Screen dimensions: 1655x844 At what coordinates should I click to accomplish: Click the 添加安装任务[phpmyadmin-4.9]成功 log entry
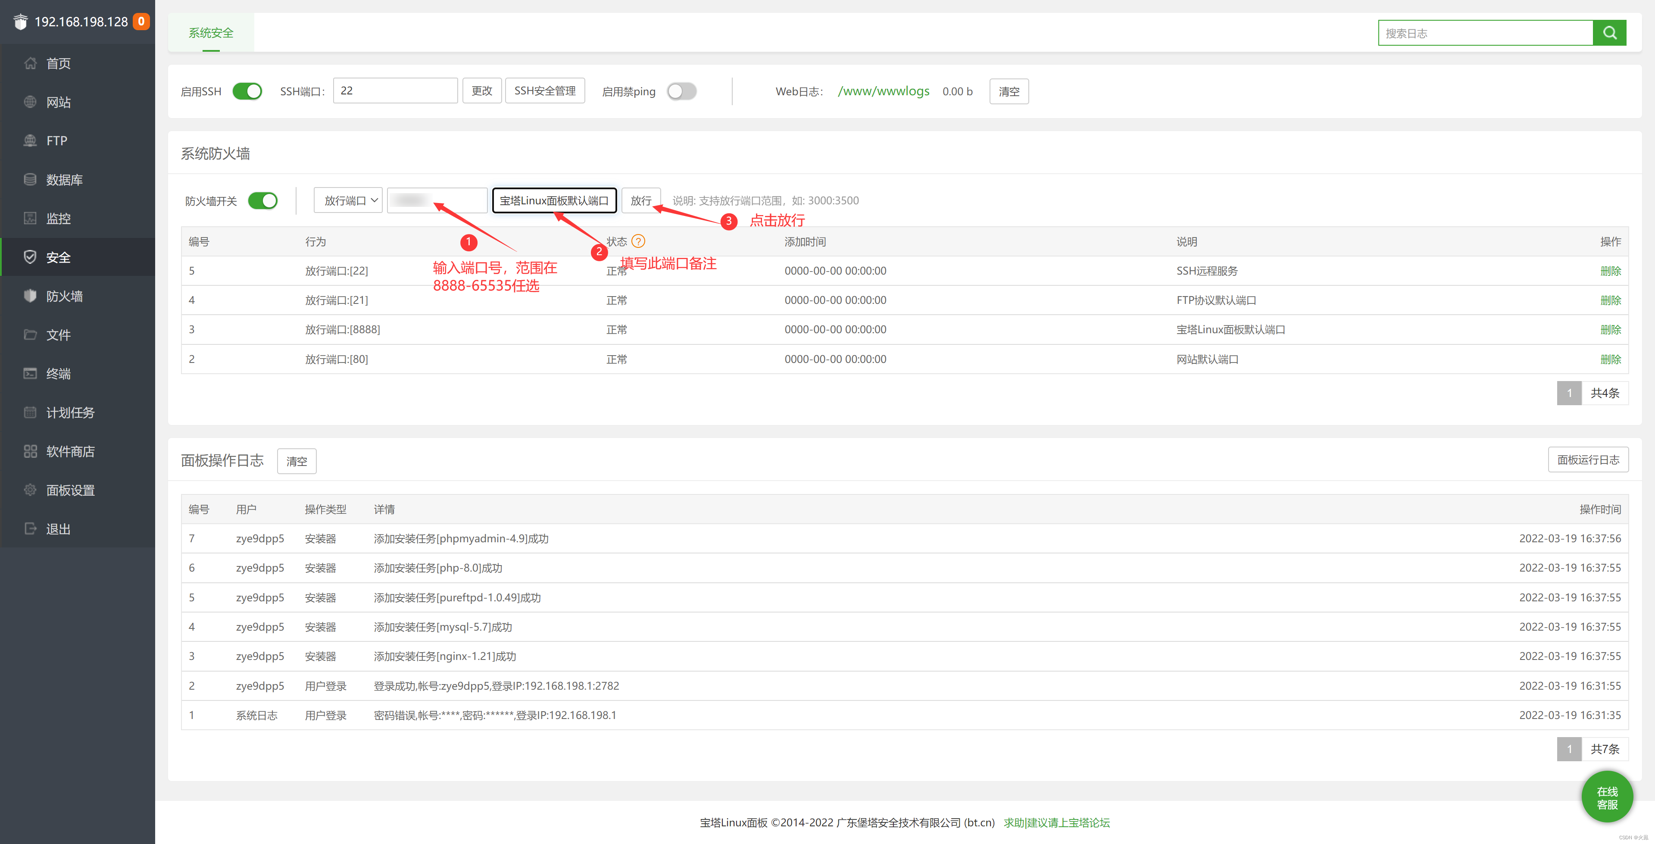point(461,539)
